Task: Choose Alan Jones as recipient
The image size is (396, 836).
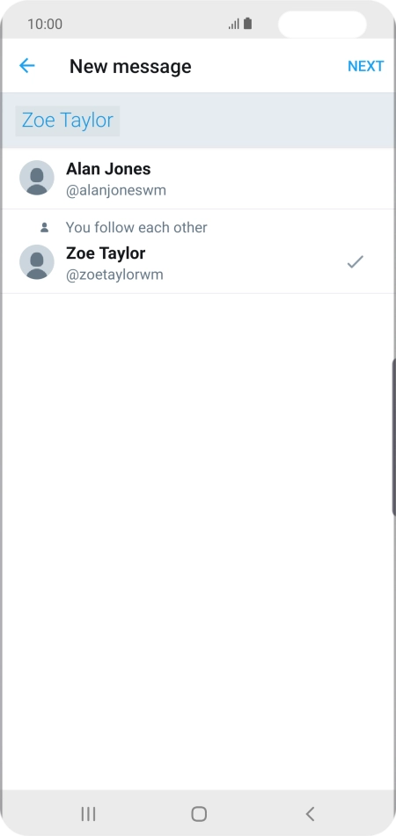Action: point(198,179)
